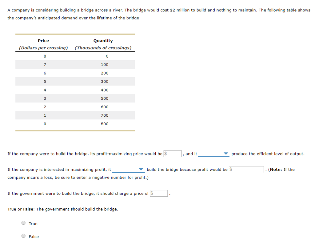Screen dimensions: 315x245
Task: Click the "(Dollars per crossing)" subheader
Action: 43,48
